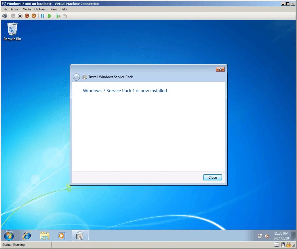Click the Close button in the Service Pack dialog
The image size is (297, 249).
coord(212,178)
